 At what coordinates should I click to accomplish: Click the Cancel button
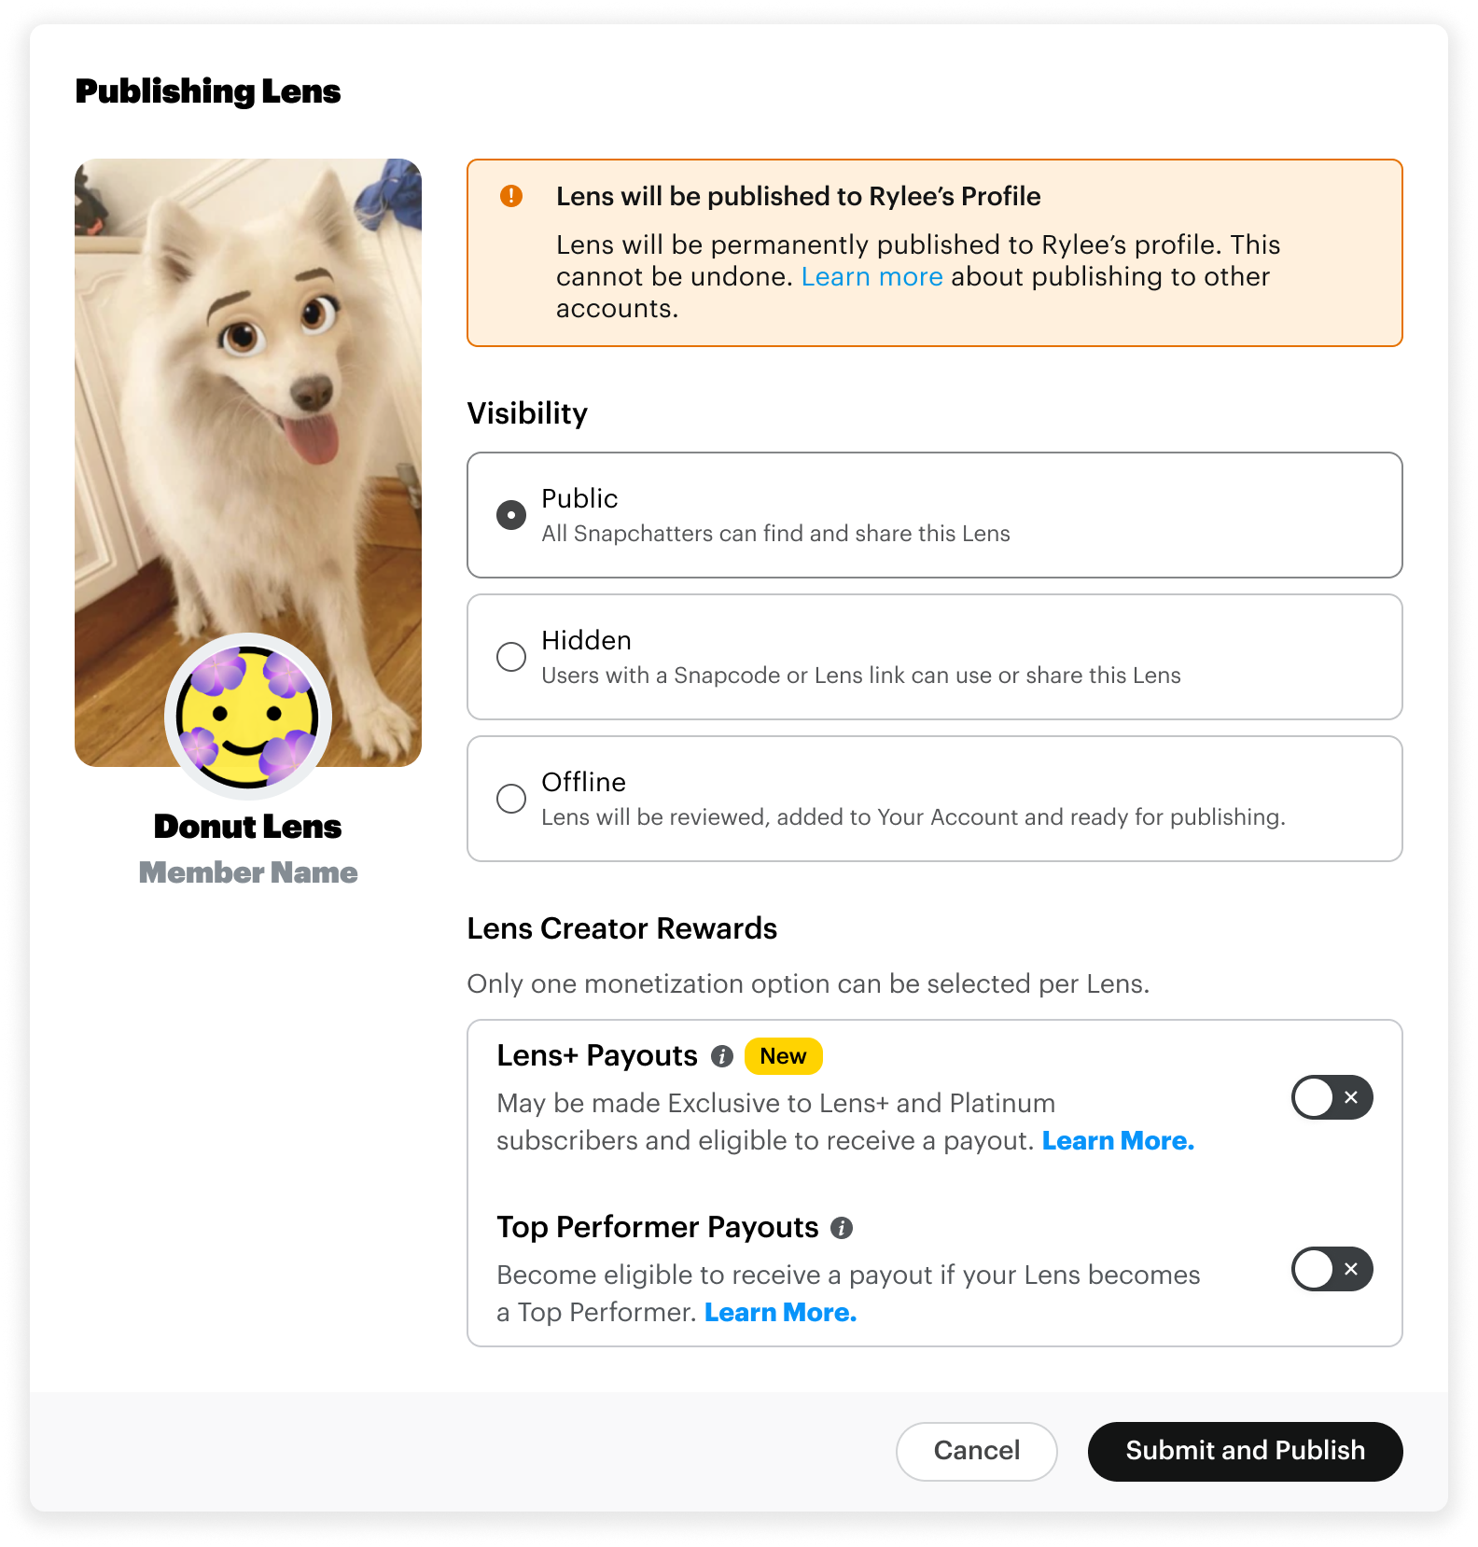tap(977, 1451)
